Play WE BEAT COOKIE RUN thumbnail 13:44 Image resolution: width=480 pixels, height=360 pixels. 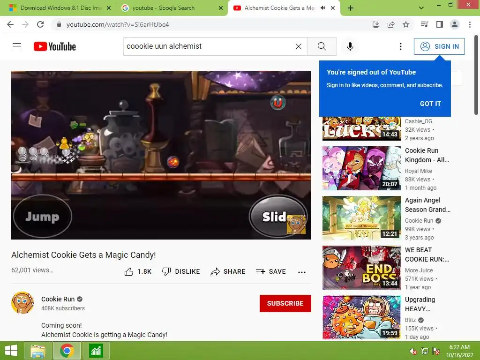pos(361,268)
